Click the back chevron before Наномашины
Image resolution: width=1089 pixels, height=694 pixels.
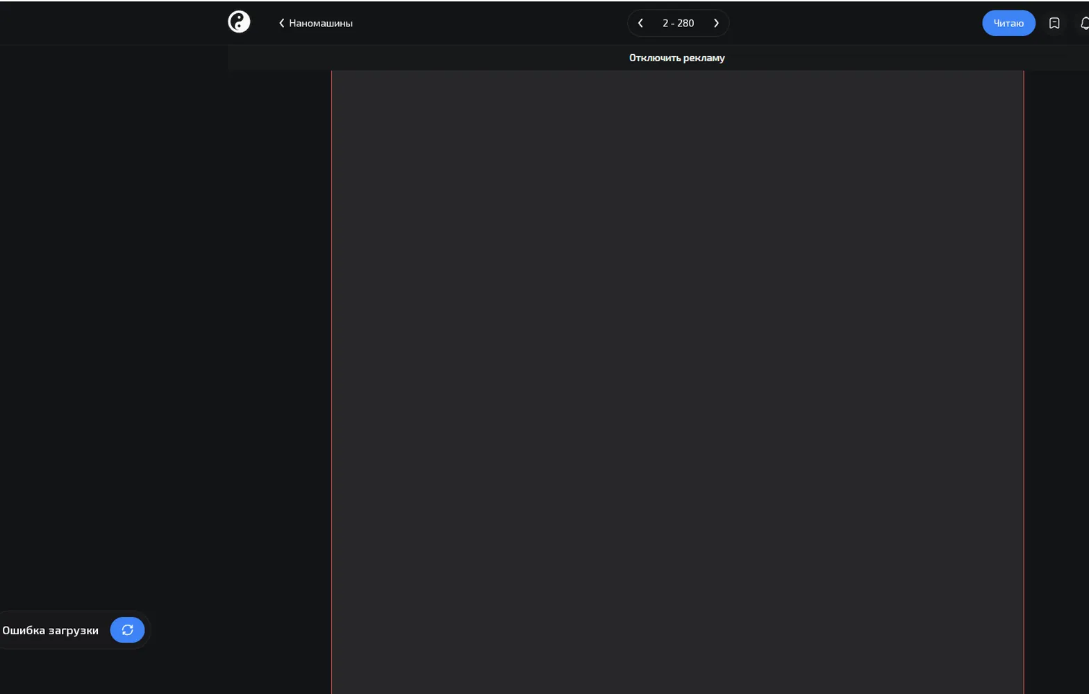click(281, 23)
